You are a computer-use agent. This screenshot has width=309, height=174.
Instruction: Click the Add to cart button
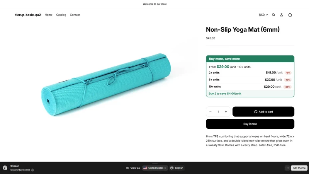(263, 112)
